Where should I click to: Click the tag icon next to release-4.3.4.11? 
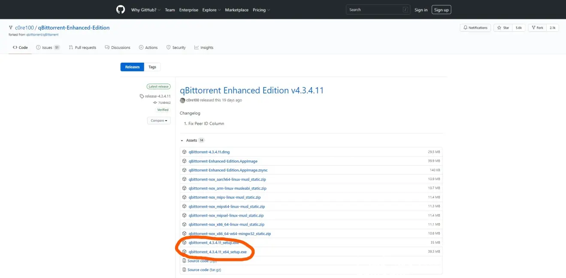click(142, 96)
